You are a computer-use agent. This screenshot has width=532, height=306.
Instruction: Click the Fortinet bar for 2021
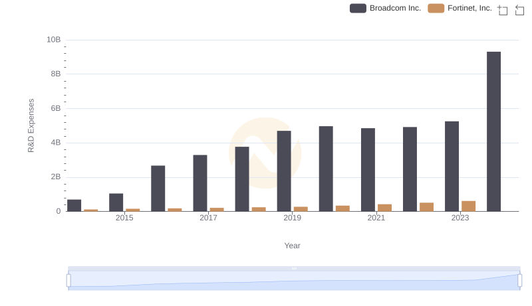385,208
